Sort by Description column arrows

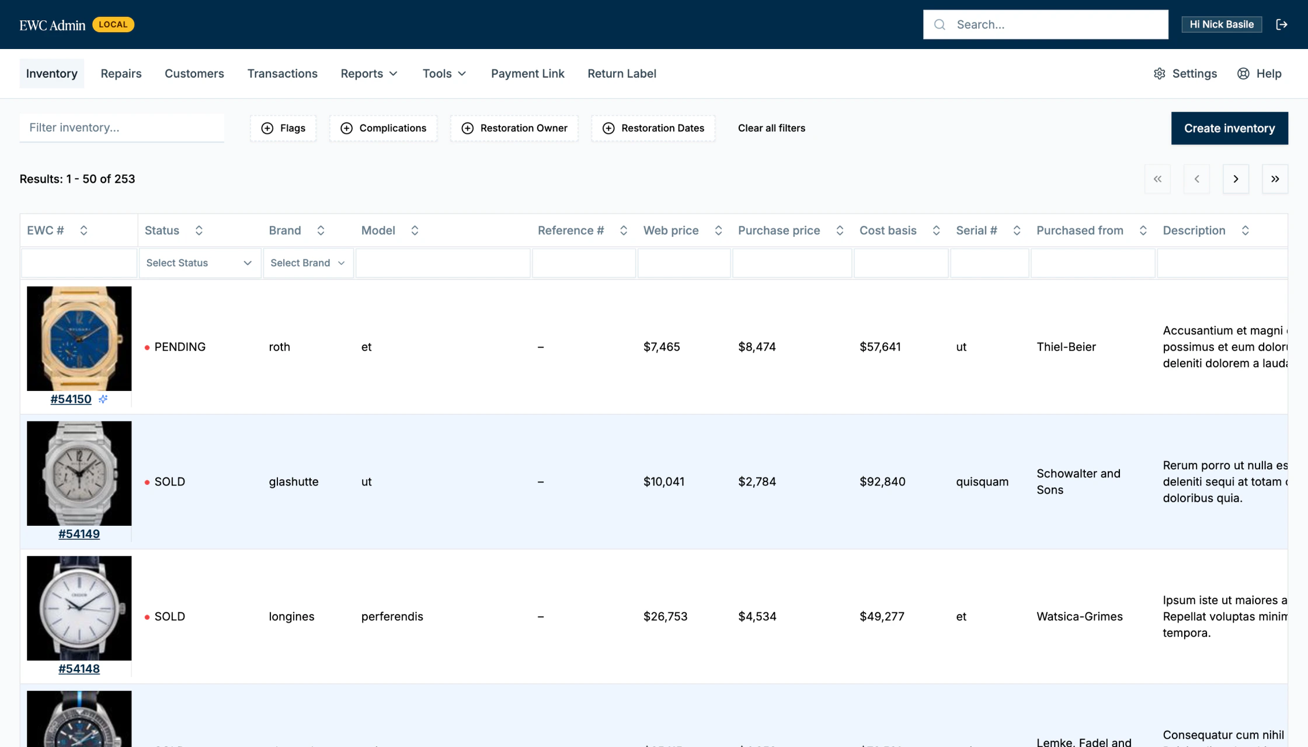point(1245,231)
